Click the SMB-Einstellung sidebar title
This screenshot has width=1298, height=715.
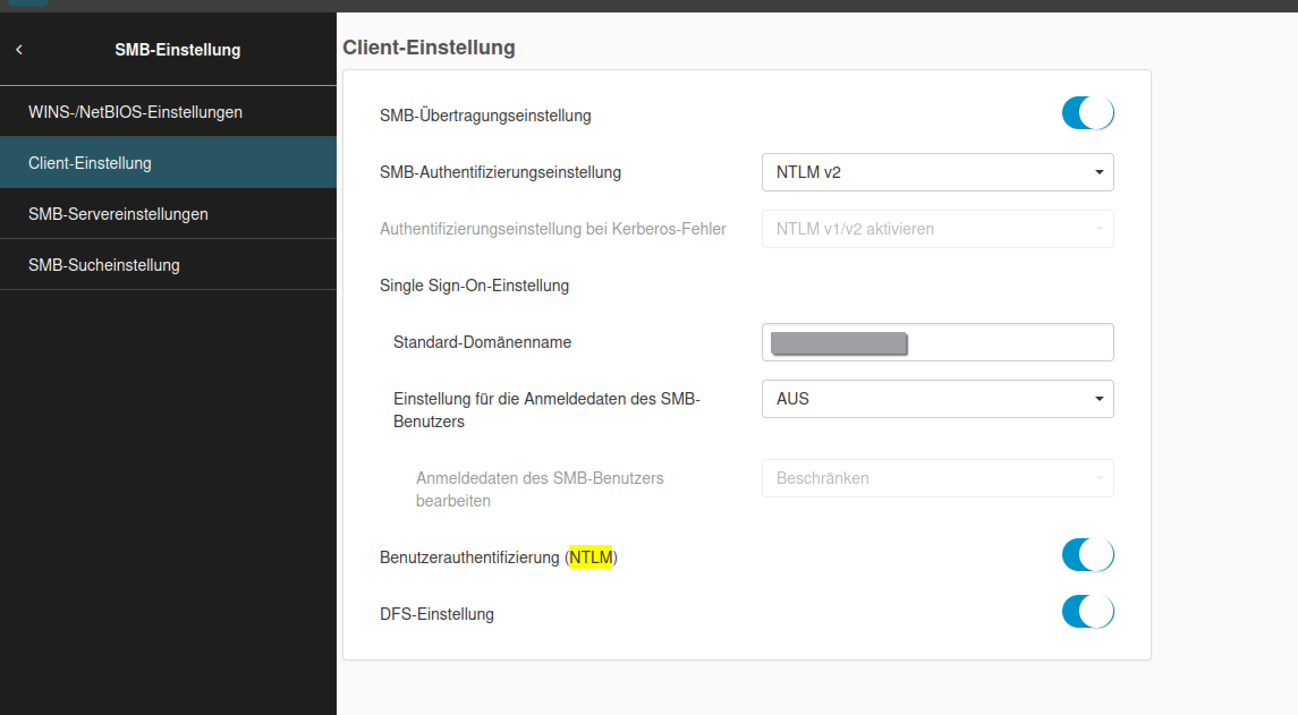tap(177, 50)
